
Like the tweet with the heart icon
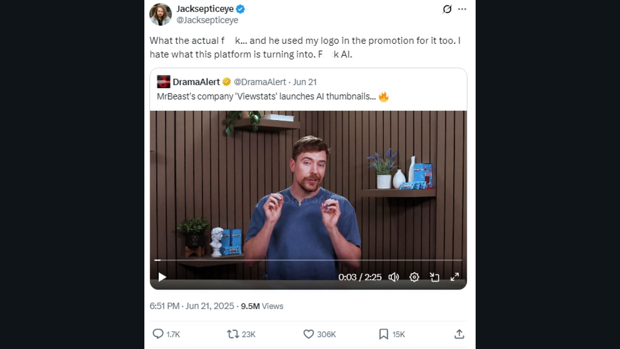click(308, 334)
